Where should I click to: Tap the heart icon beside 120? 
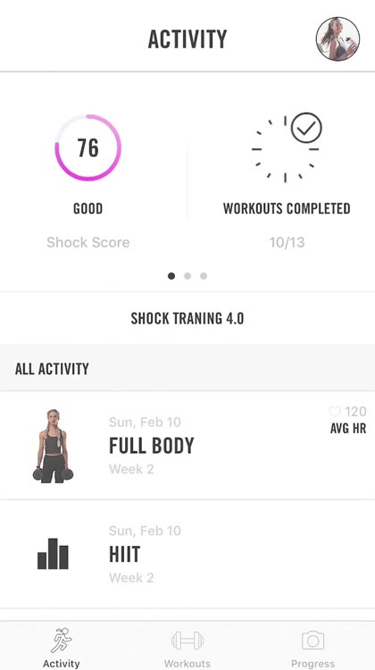click(x=335, y=412)
